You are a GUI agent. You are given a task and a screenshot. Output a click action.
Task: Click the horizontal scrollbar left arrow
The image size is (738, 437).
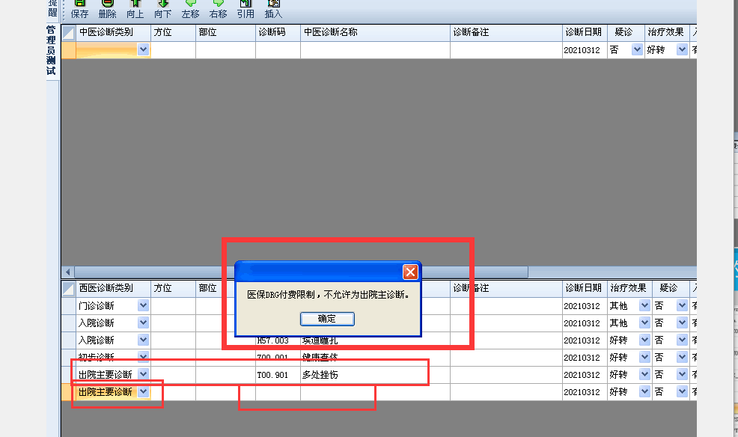68,272
